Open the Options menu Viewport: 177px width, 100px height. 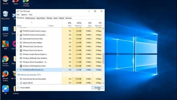(x=24, y=15)
